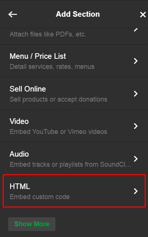This screenshot has height=237, width=148.
Task: Click "Embed YouTube or Vimeo videos" description
Action: (x=58, y=132)
